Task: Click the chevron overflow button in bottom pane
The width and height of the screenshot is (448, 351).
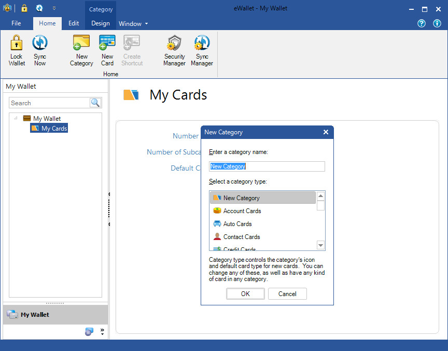Action: [x=102, y=332]
